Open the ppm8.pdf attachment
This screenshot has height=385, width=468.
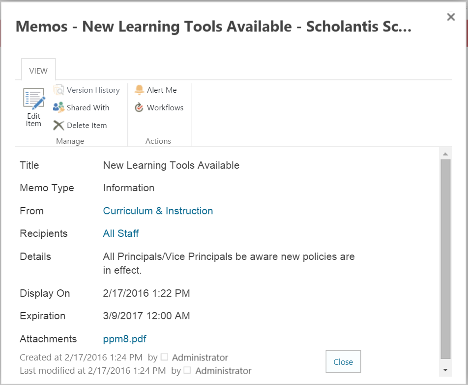(124, 339)
